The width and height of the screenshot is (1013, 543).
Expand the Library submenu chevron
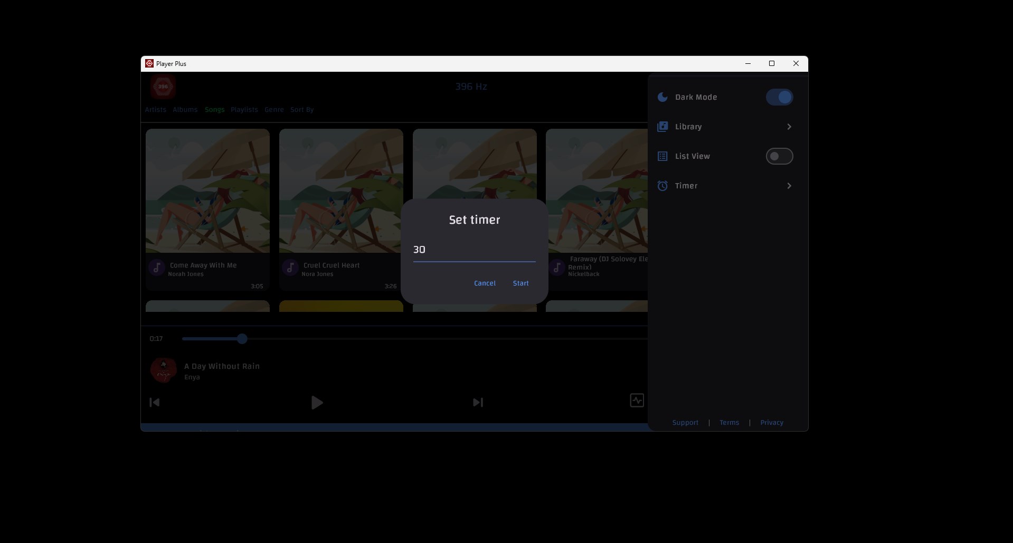789,127
